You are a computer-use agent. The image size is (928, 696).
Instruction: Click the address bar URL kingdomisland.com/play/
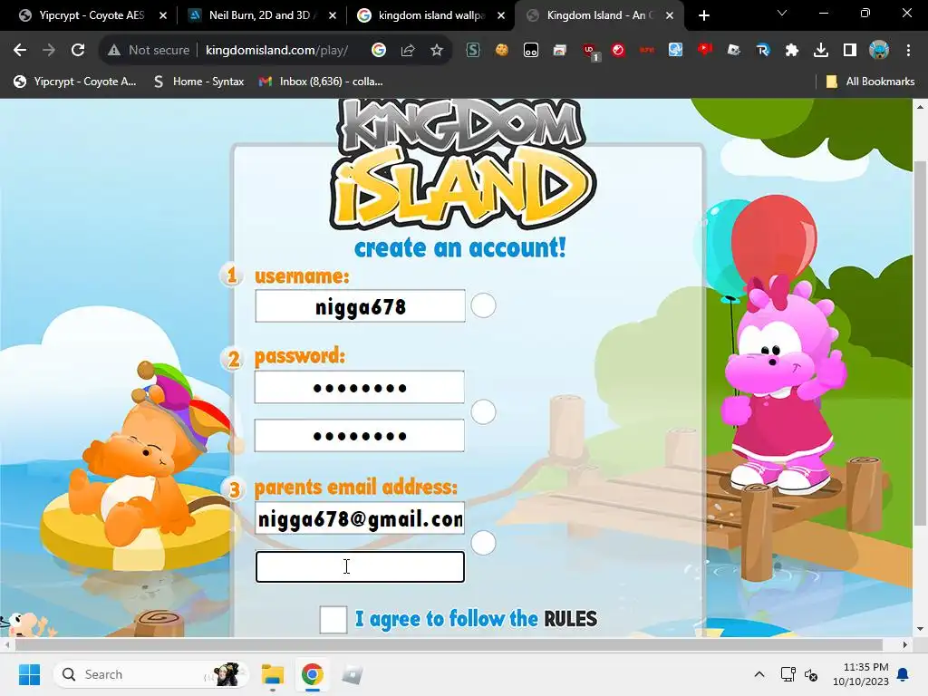click(x=277, y=51)
